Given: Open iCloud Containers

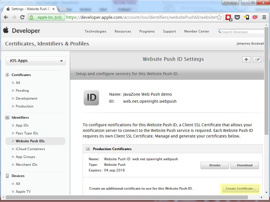Looking at the screenshot, I should coord(30,149).
